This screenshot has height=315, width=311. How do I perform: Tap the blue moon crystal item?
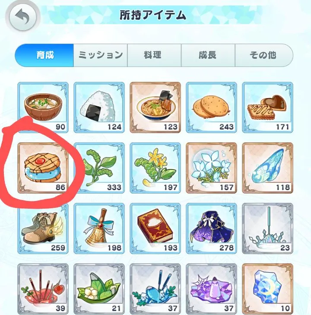click(x=268, y=289)
